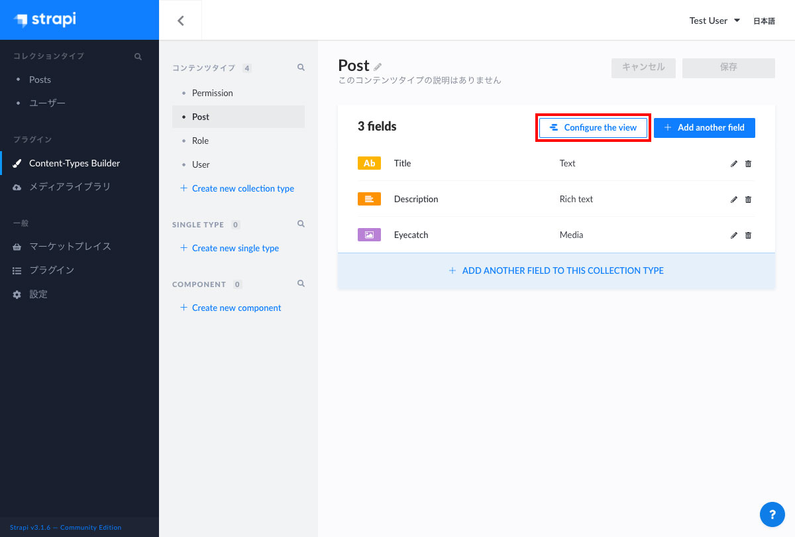Collapse the content types panel chevron
Viewport: 795px width, 537px height.
click(180, 19)
